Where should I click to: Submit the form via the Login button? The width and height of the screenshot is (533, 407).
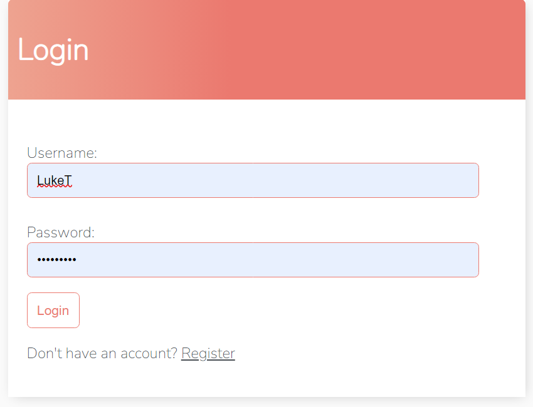click(53, 310)
